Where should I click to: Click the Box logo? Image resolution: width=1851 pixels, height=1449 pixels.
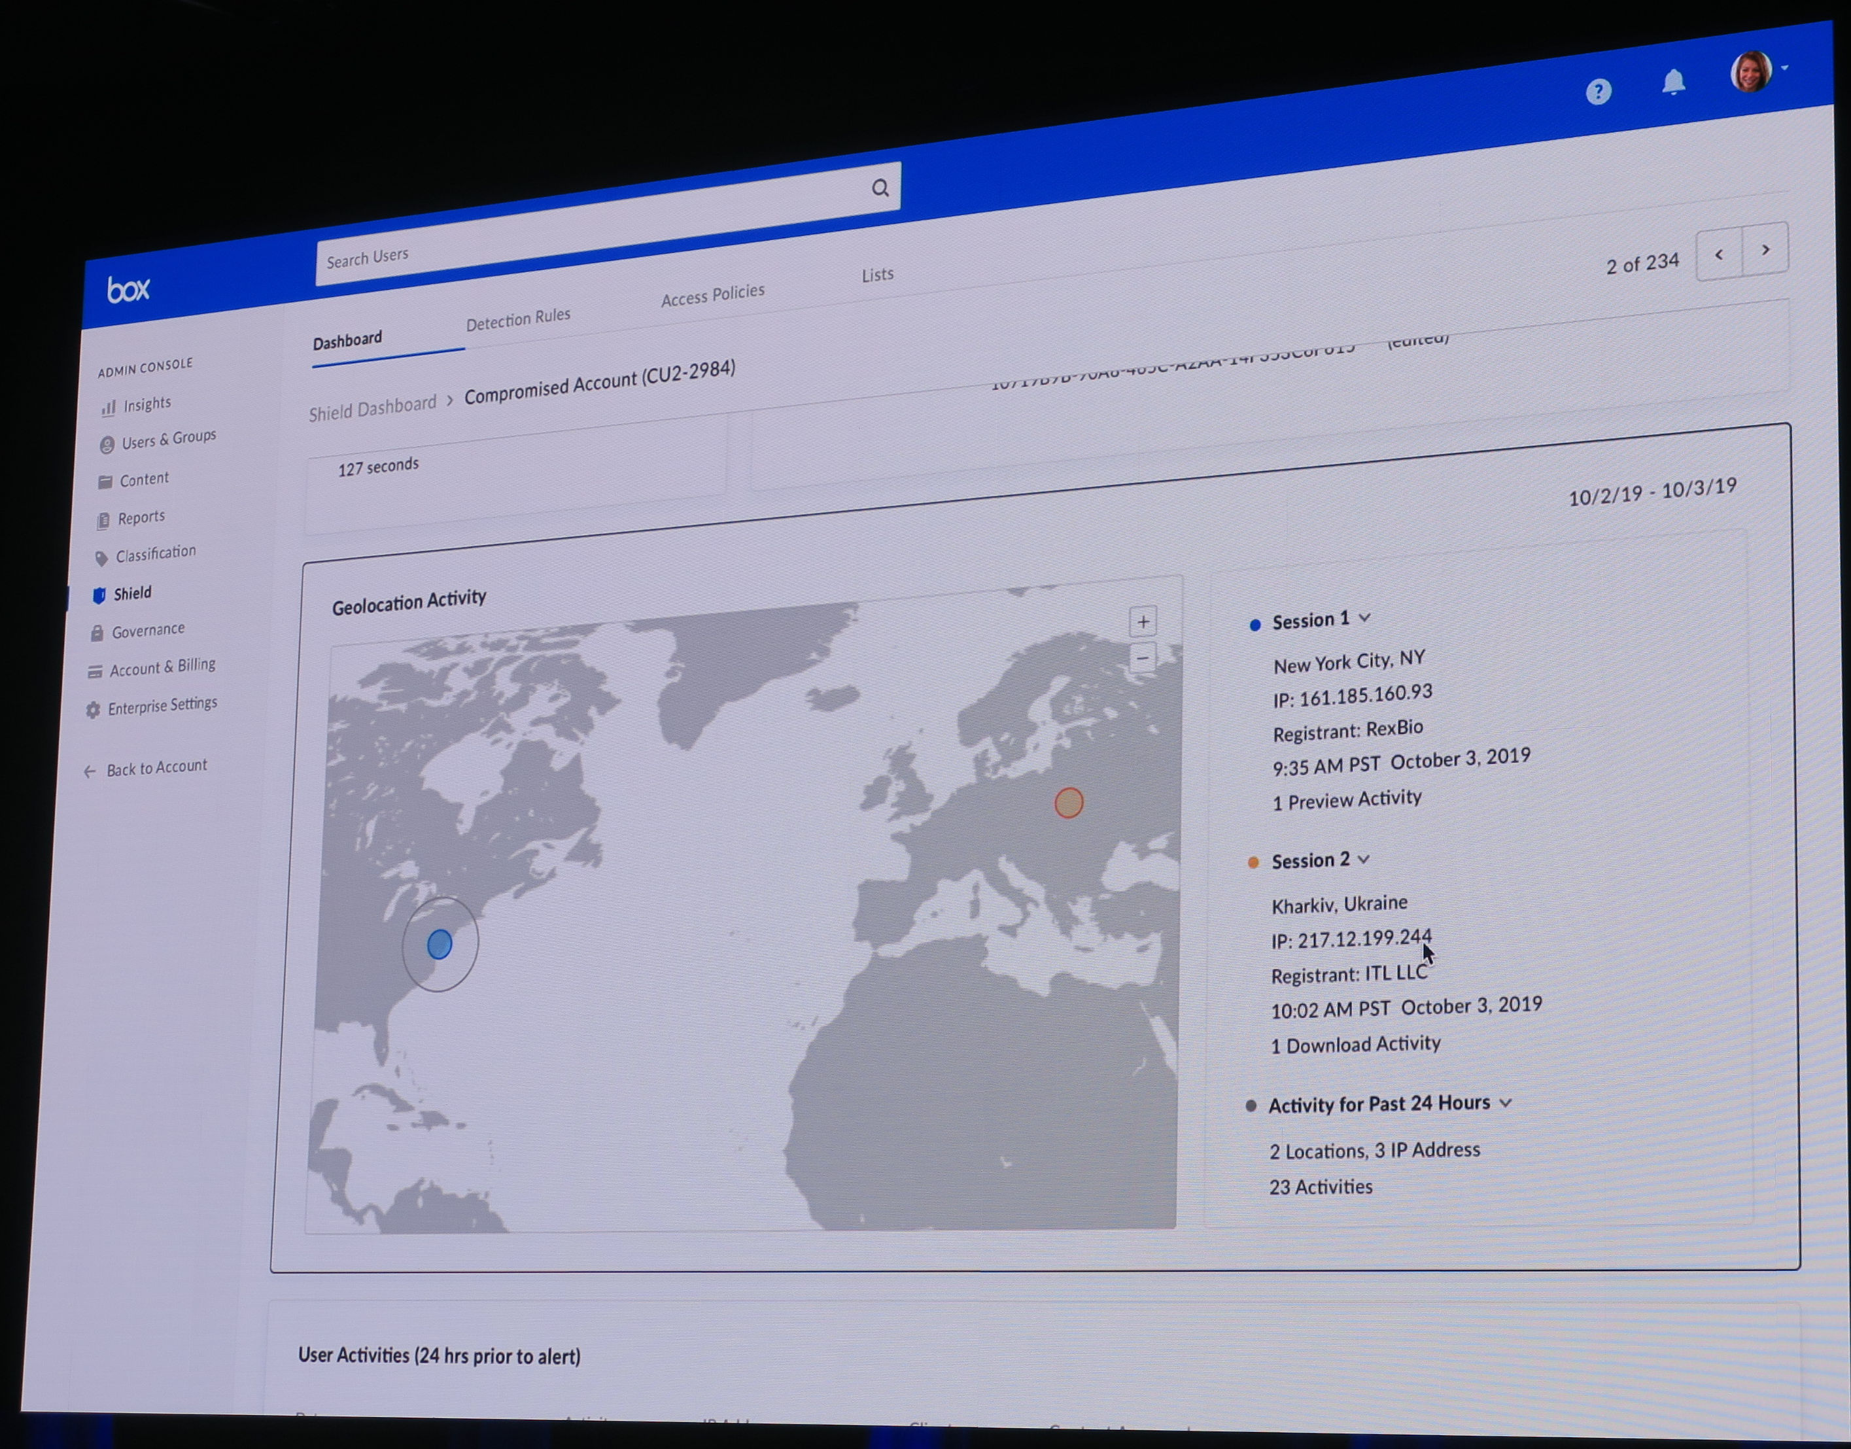(x=128, y=290)
